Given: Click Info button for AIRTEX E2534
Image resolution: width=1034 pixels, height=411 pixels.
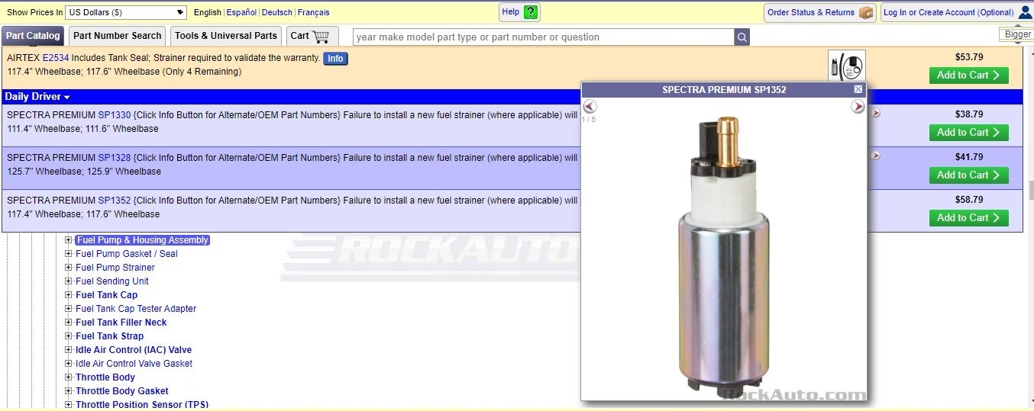Looking at the screenshot, I should coord(335,59).
